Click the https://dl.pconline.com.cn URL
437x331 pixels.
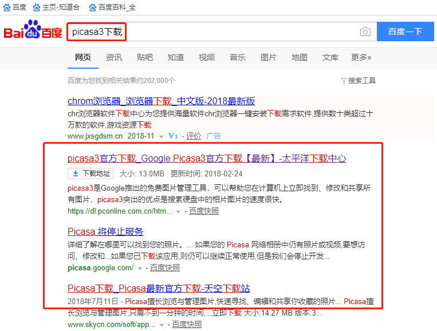pyautogui.click(x=120, y=211)
